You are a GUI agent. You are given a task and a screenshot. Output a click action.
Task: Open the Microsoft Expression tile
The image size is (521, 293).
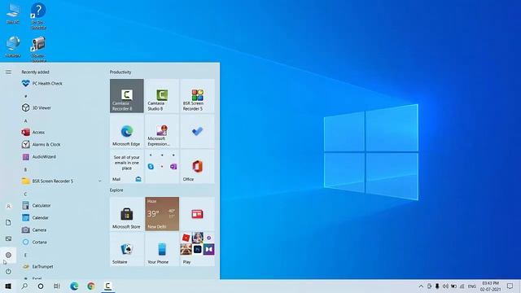coord(162,131)
